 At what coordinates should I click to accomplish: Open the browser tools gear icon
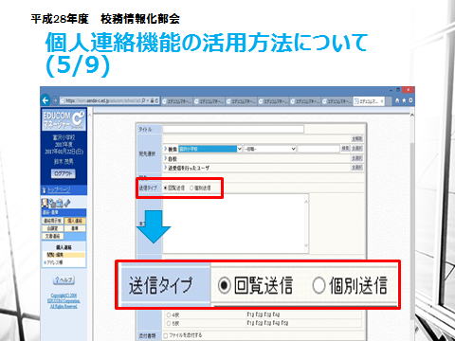point(410,100)
